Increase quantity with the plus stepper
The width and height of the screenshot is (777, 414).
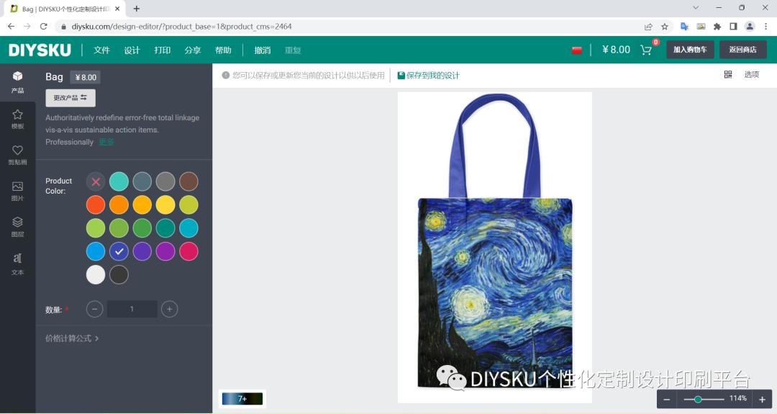pos(170,309)
